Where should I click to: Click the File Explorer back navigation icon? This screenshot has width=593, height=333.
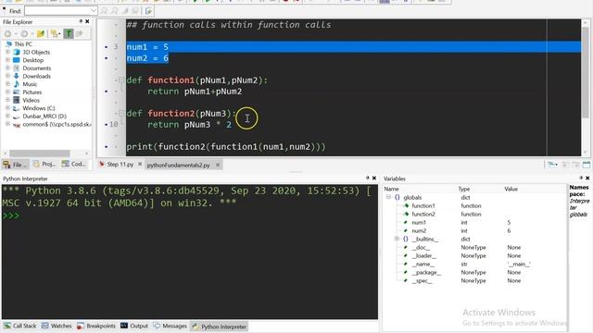7,33
